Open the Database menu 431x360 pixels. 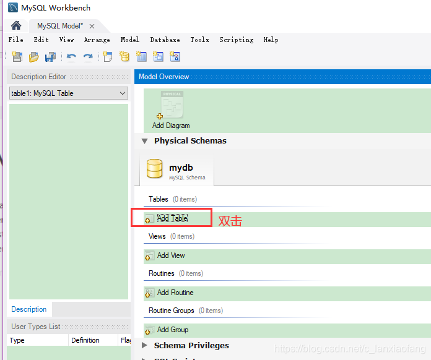click(165, 40)
